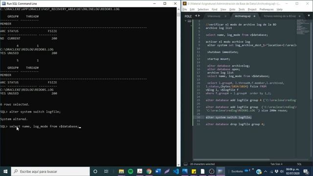This screenshot has height=176, width=313.
Task: Open File menu in Sublime Text
Action: point(185,9)
